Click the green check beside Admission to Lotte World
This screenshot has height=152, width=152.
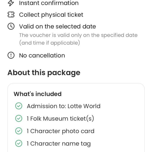click(x=19, y=106)
